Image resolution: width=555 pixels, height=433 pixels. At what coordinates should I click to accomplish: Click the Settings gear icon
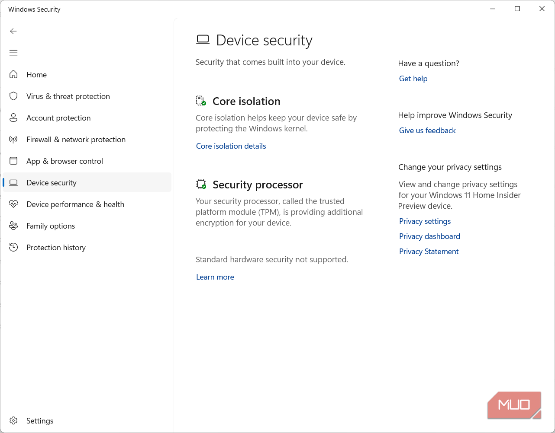coord(13,420)
